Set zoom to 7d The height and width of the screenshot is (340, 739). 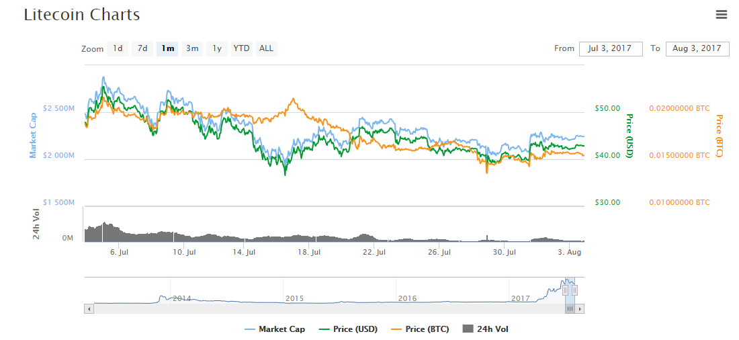click(142, 48)
